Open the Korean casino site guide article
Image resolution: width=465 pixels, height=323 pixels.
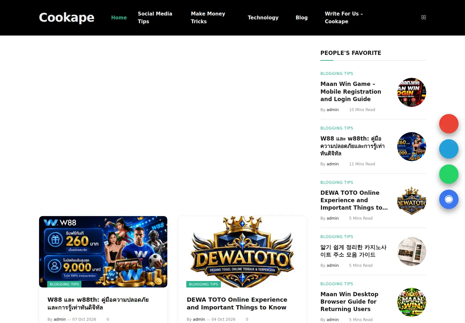(353, 251)
